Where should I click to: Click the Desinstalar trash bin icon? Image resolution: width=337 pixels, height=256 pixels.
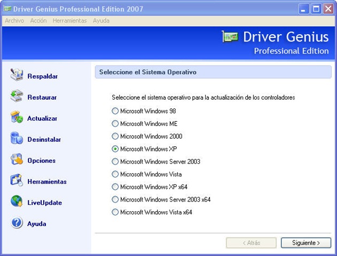pos(17,138)
